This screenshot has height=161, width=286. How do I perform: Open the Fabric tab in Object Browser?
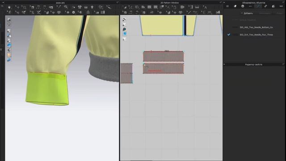click(x=235, y=6)
